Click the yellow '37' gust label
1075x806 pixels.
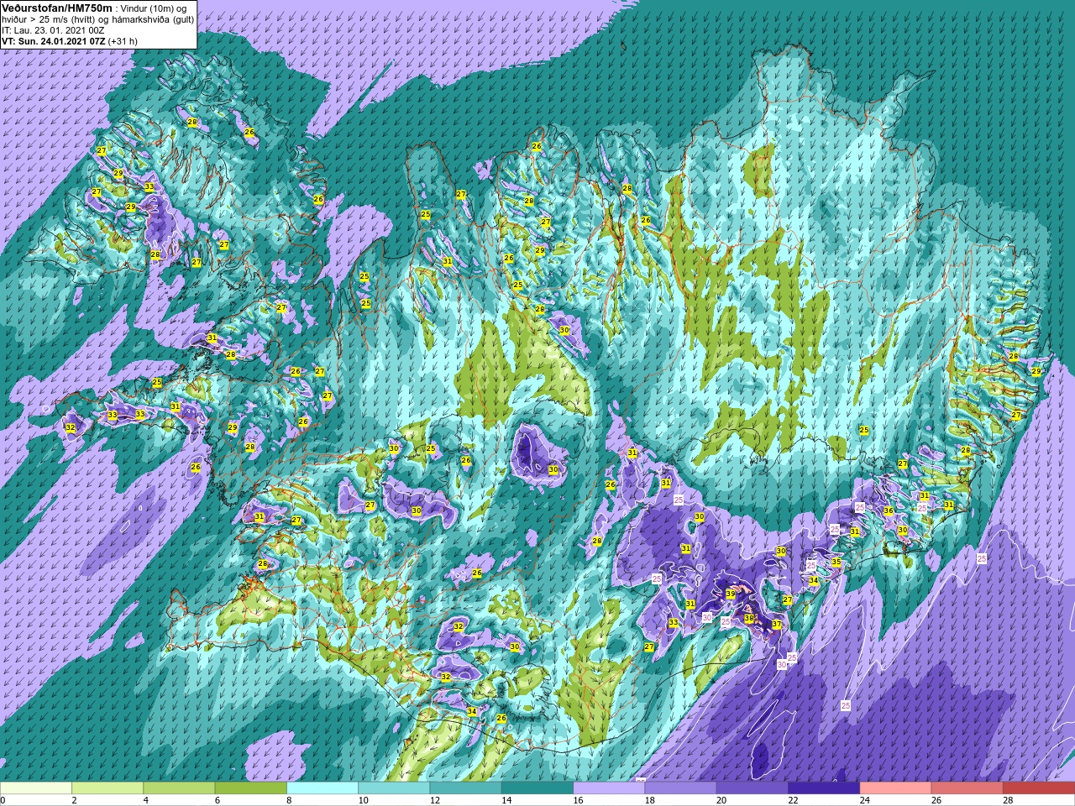pos(777,625)
